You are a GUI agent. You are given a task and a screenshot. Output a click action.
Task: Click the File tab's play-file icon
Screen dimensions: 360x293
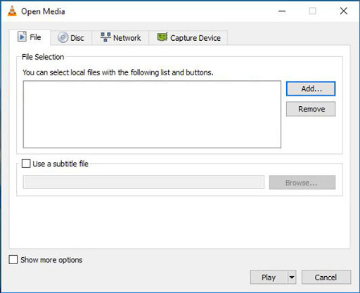(x=22, y=37)
